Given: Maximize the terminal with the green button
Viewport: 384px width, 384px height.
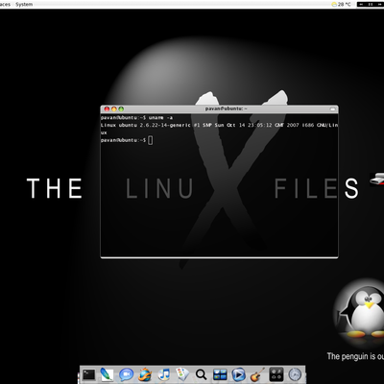Looking at the screenshot, I should pyautogui.click(x=121, y=109).
